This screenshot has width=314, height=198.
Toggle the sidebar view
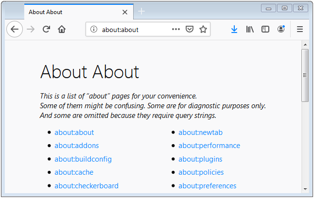265,29
